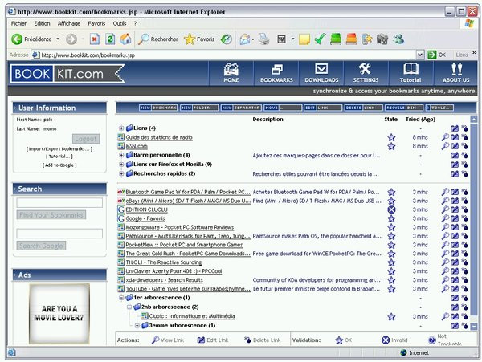
Task: Open the RECYCLE BIN button
Action: pos(404,108)
